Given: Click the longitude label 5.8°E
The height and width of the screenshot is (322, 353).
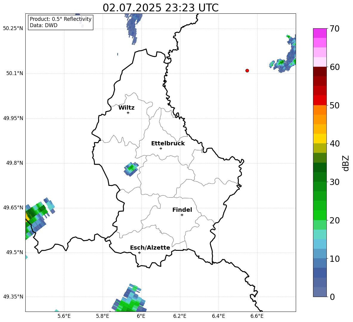Looking at the screenshot, I should pos(103,316).
